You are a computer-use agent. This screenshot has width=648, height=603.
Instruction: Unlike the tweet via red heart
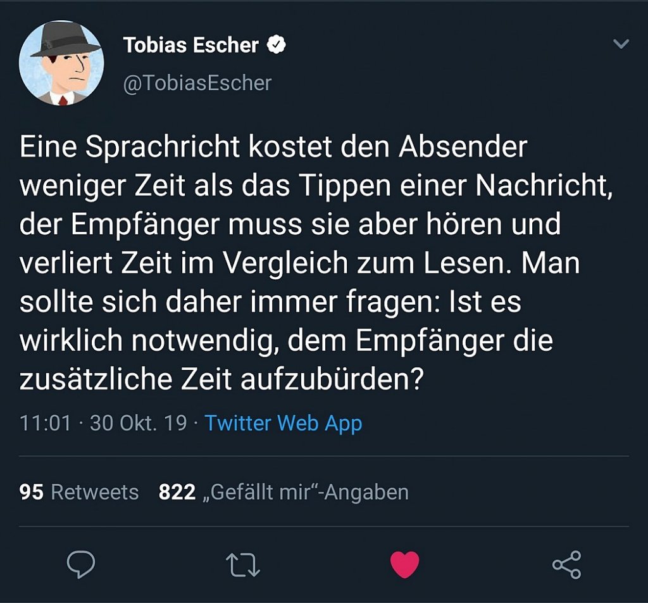pos(405,564)
